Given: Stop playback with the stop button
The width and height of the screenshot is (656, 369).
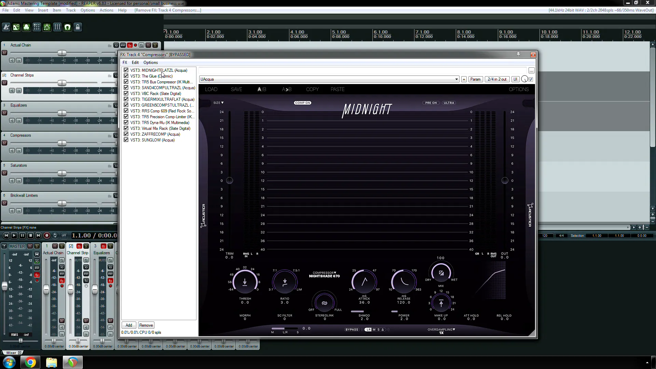Looking at the screenshot, I should click(30, 235).
